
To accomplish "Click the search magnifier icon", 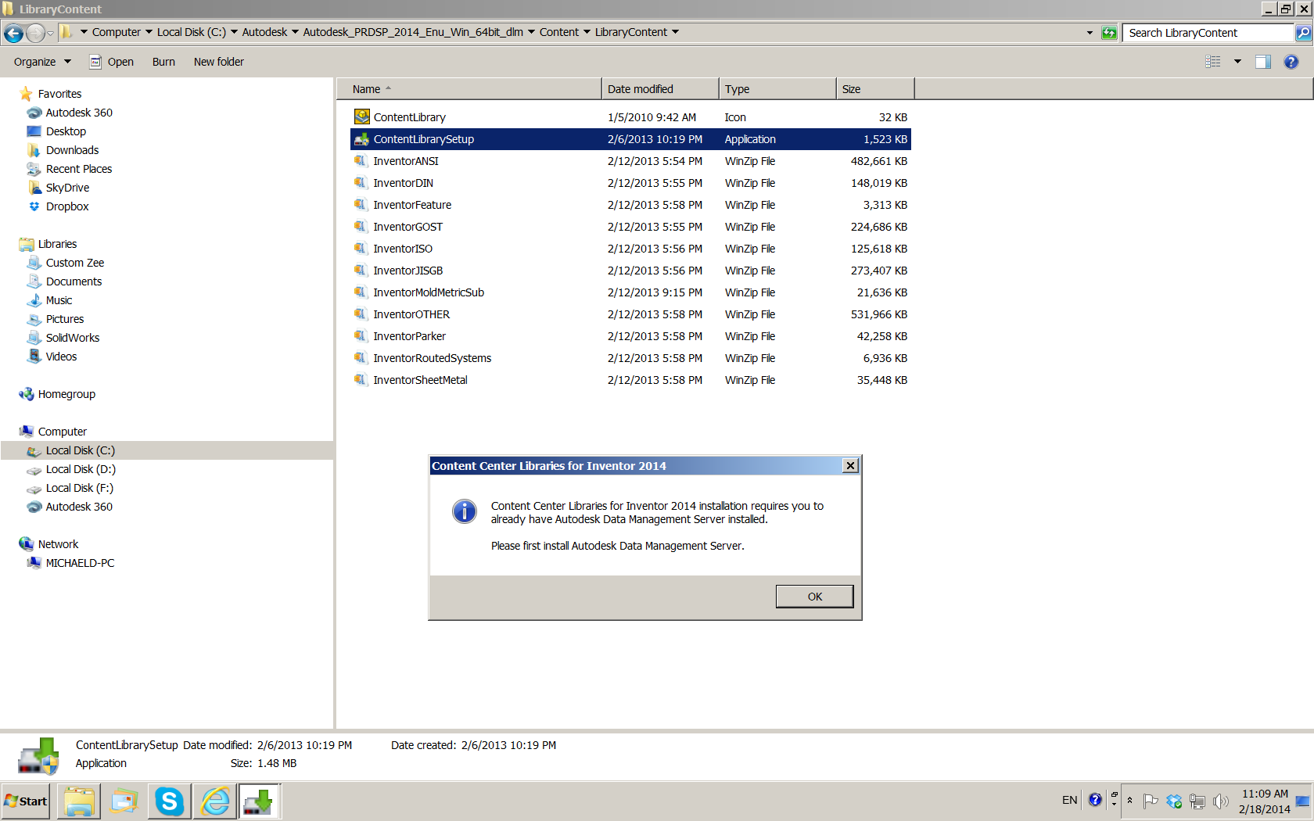I will 1303,33.
